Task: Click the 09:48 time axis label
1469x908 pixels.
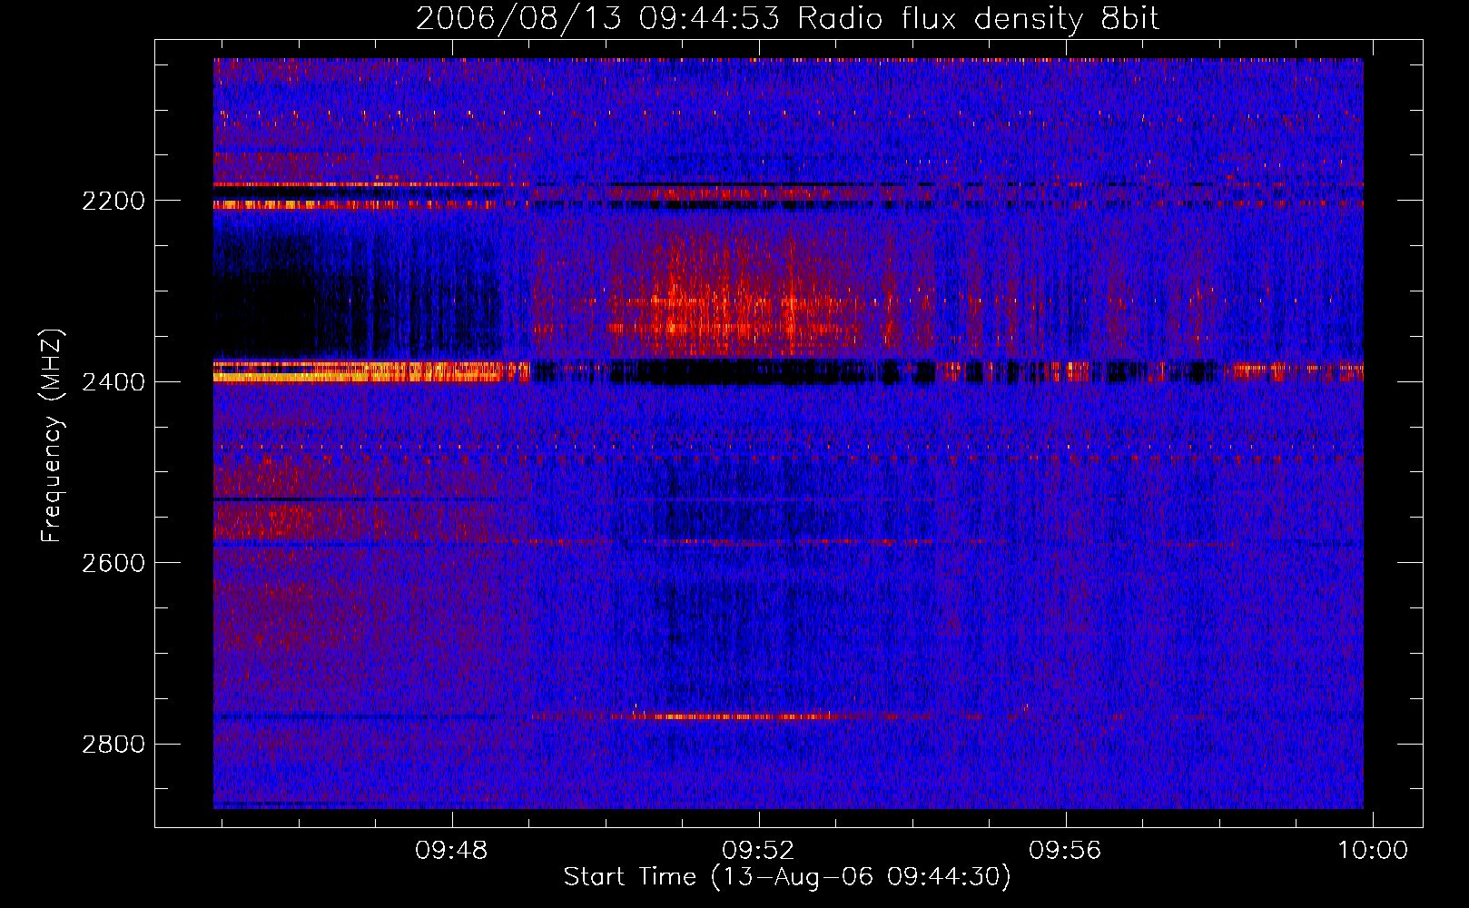Action: point(451,850)
